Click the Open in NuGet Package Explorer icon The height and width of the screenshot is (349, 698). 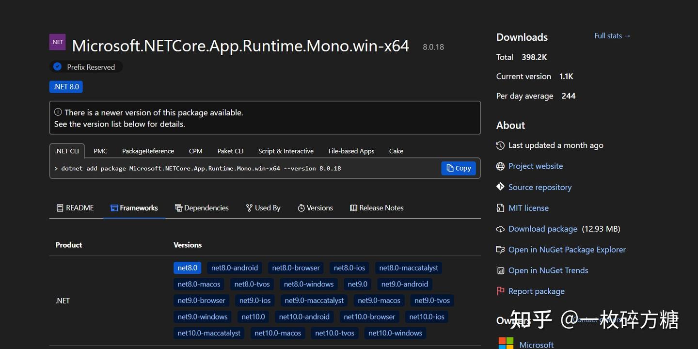click(x=500, y=249)
